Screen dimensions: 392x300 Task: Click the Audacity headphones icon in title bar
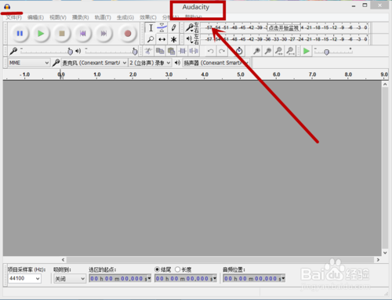[7, 6]
